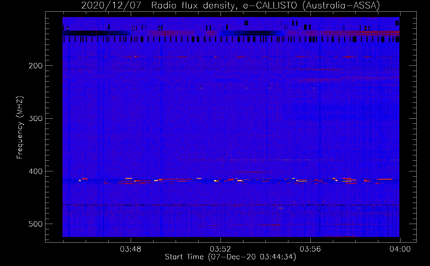
Task: Click the 04:00 time tick label
Action: [400, 249]
